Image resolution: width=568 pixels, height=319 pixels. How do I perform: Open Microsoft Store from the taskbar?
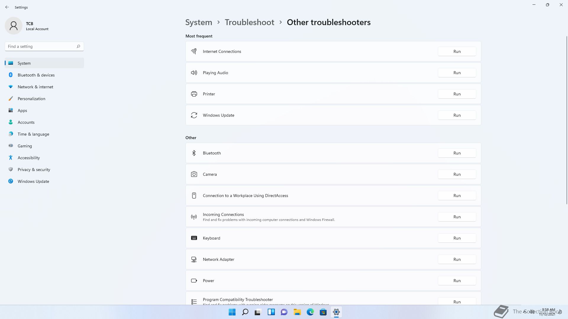[x=323, y=312]
